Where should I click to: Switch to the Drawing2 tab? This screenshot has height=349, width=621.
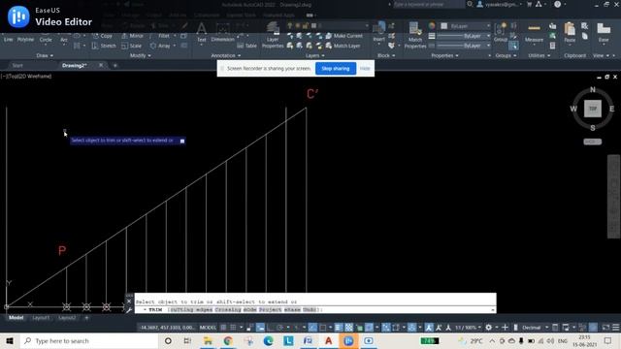74,66
